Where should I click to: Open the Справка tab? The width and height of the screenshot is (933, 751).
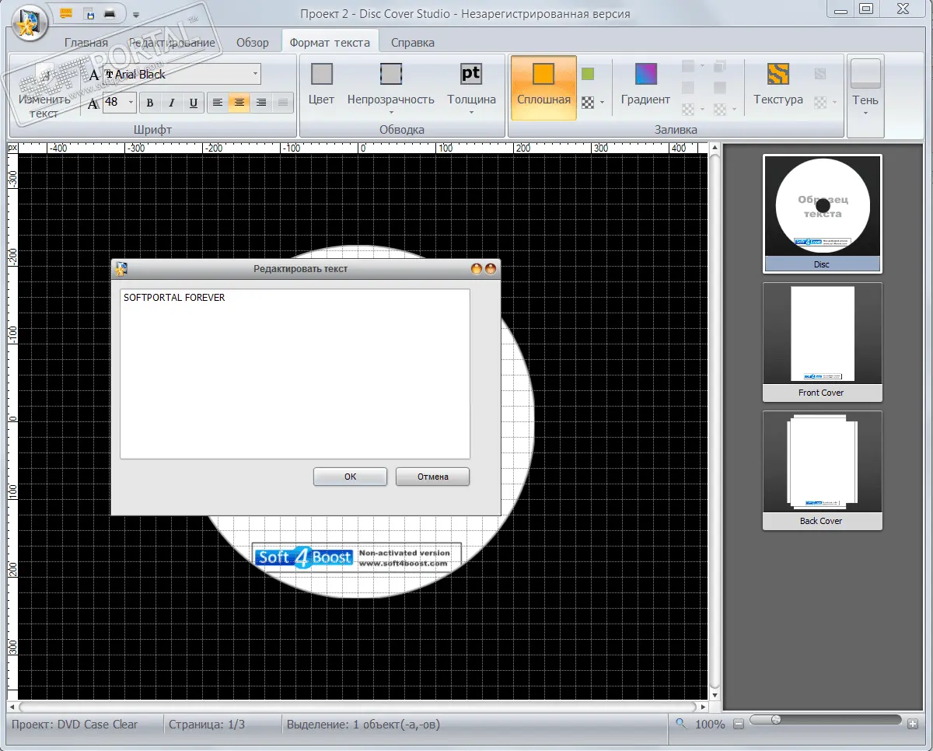(x=412, y=43)
